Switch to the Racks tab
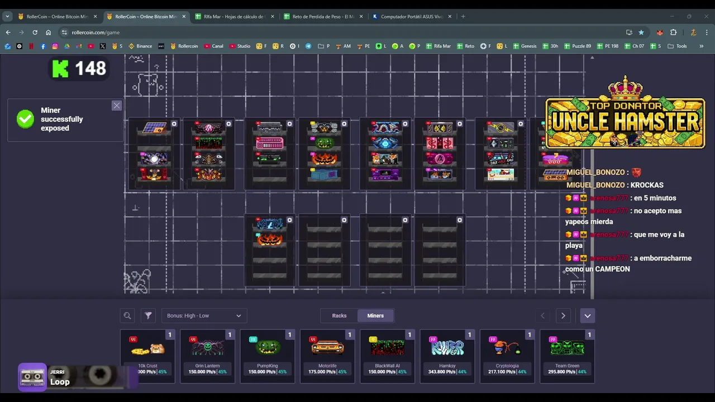Screen dimensions: 715x402 click(340, 315)
